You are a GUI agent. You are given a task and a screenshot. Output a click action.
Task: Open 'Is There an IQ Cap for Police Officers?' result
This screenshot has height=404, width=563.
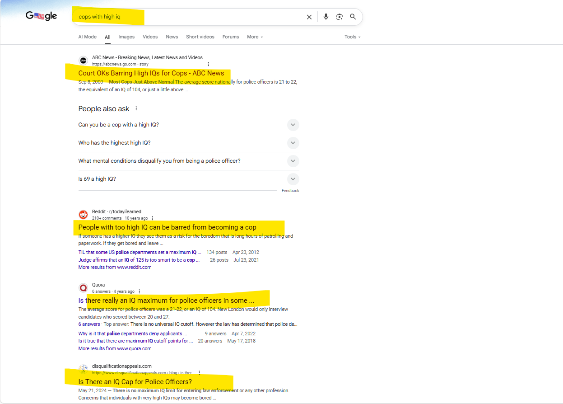pyautogui.click(x=135, y=382)
